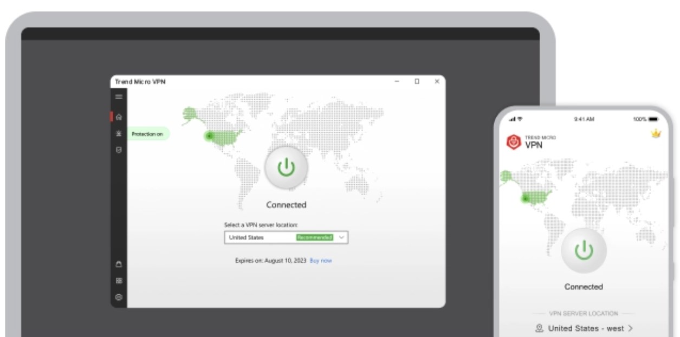Close the Trend Micro VPN window
Viewport: 680px width, 337px height.
pos(437,81)
